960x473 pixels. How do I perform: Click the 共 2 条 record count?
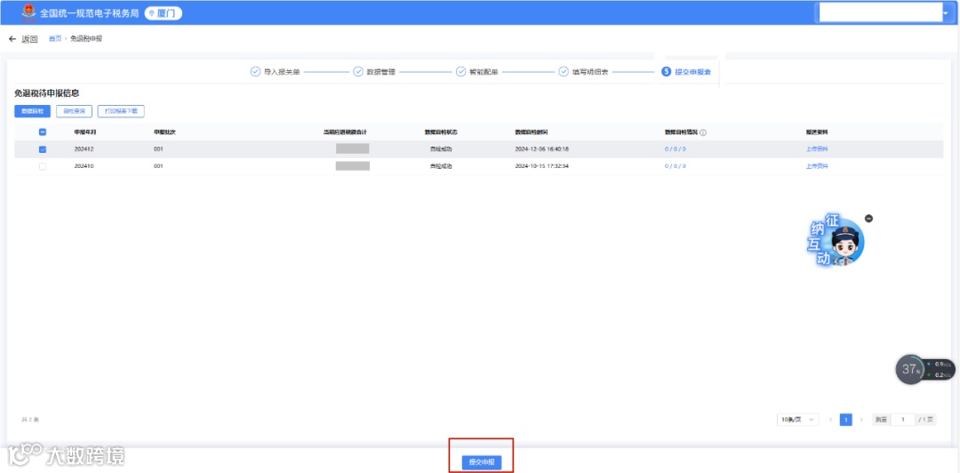30,420
